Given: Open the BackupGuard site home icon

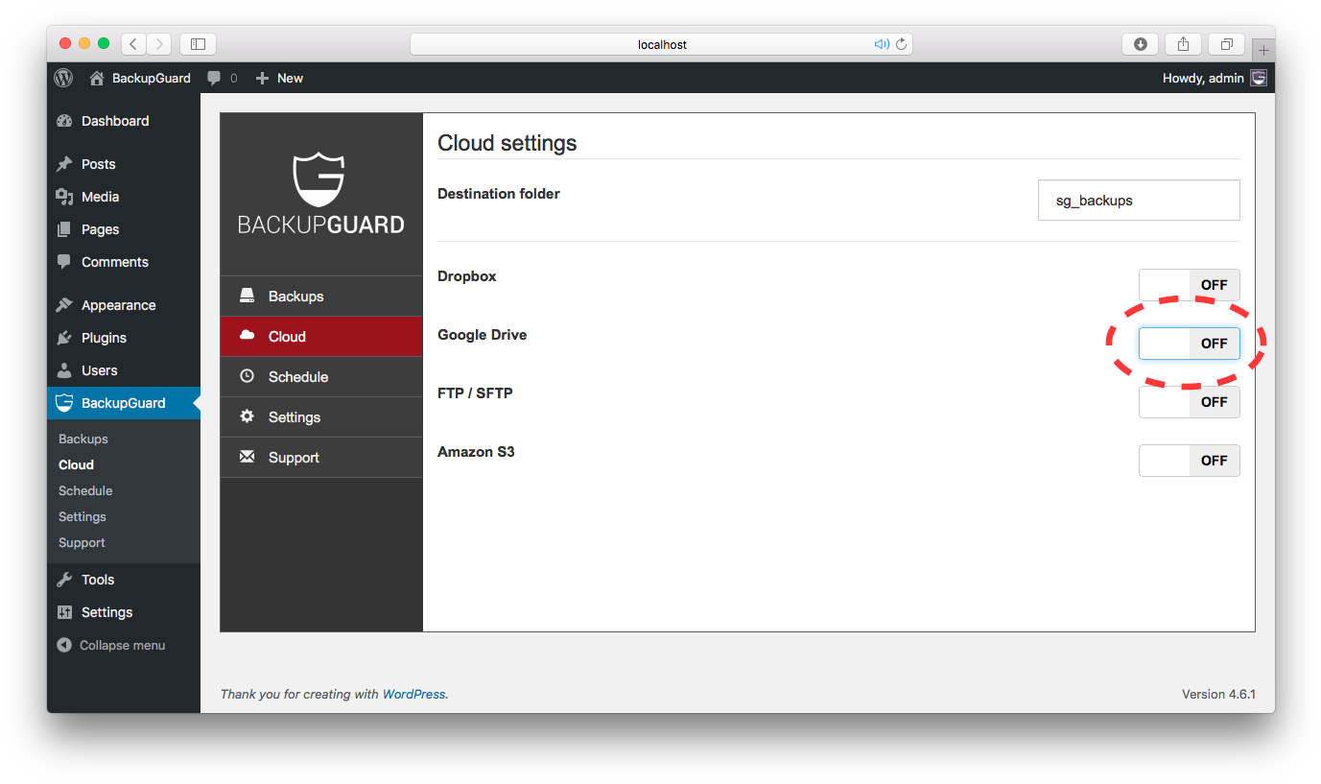Looking at the screenshot, I should (97, 78).
